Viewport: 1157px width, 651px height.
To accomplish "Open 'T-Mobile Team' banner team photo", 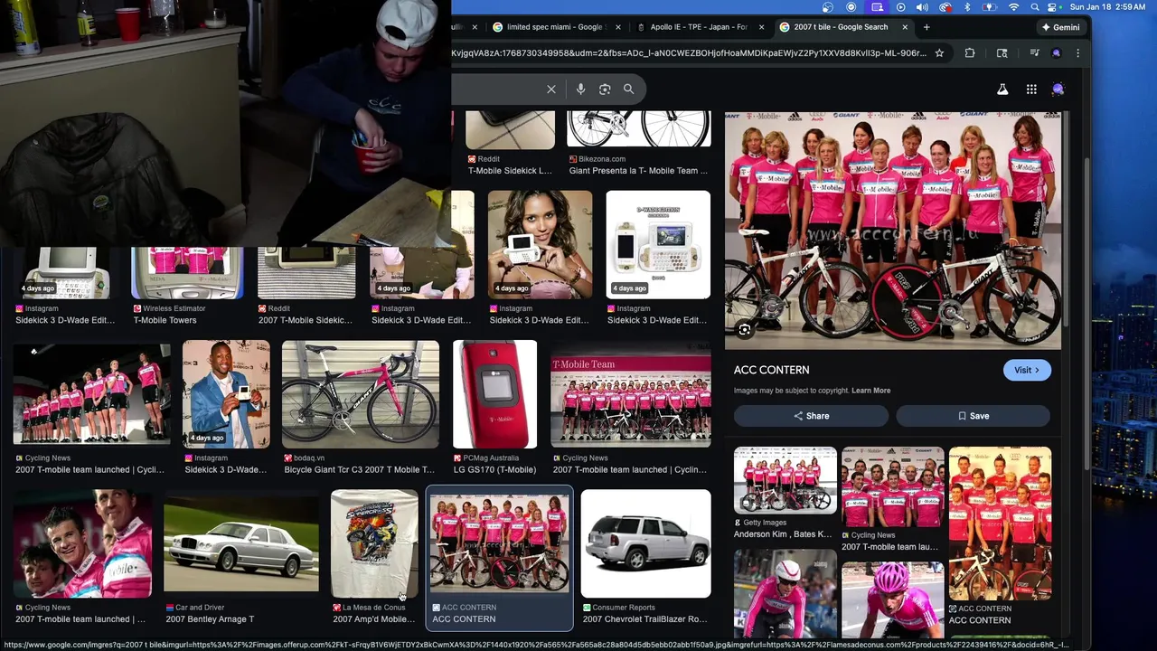I will (631, 394).
